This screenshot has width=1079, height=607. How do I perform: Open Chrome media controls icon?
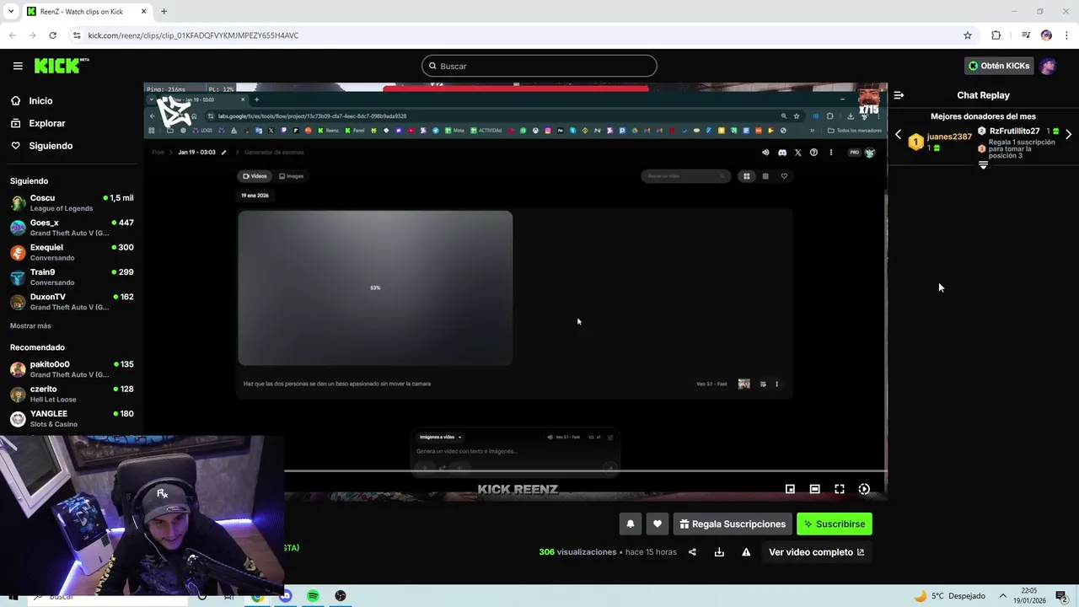1026,35
